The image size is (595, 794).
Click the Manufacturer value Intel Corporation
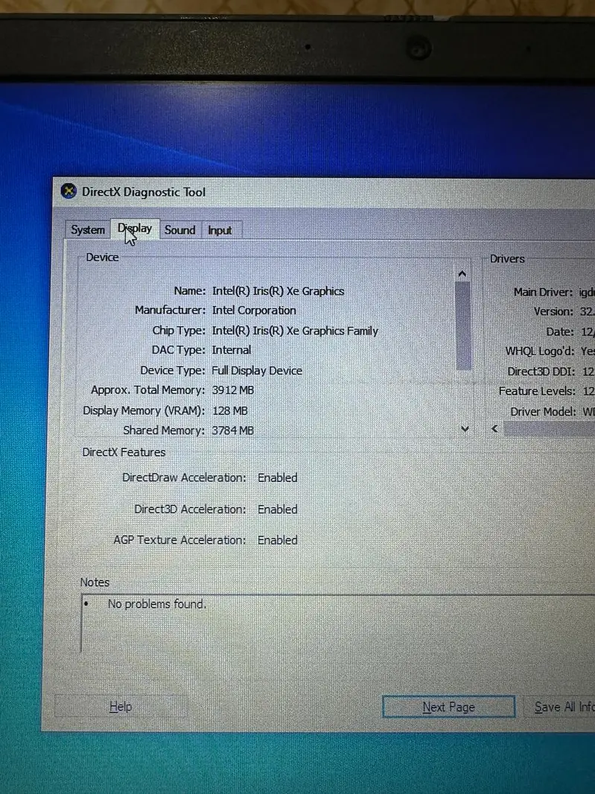tap(254, 311)
